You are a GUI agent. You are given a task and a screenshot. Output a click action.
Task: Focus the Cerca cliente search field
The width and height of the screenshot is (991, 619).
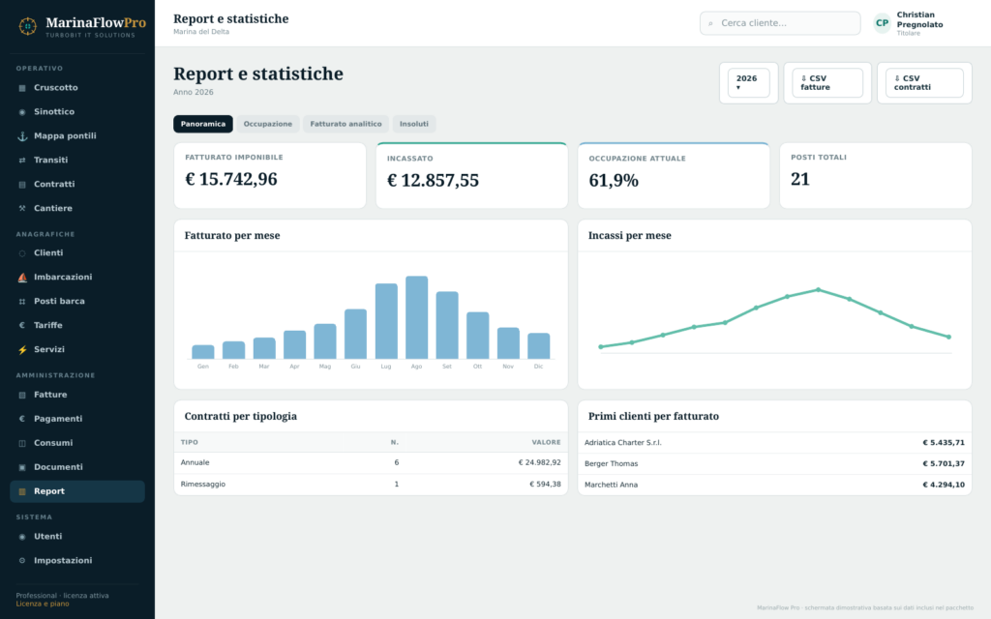(780, 23)
